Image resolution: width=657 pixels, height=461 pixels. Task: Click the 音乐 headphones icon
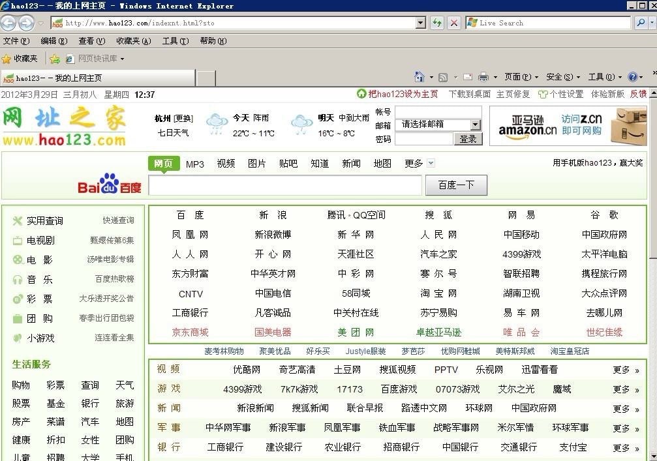pos(17,279)
